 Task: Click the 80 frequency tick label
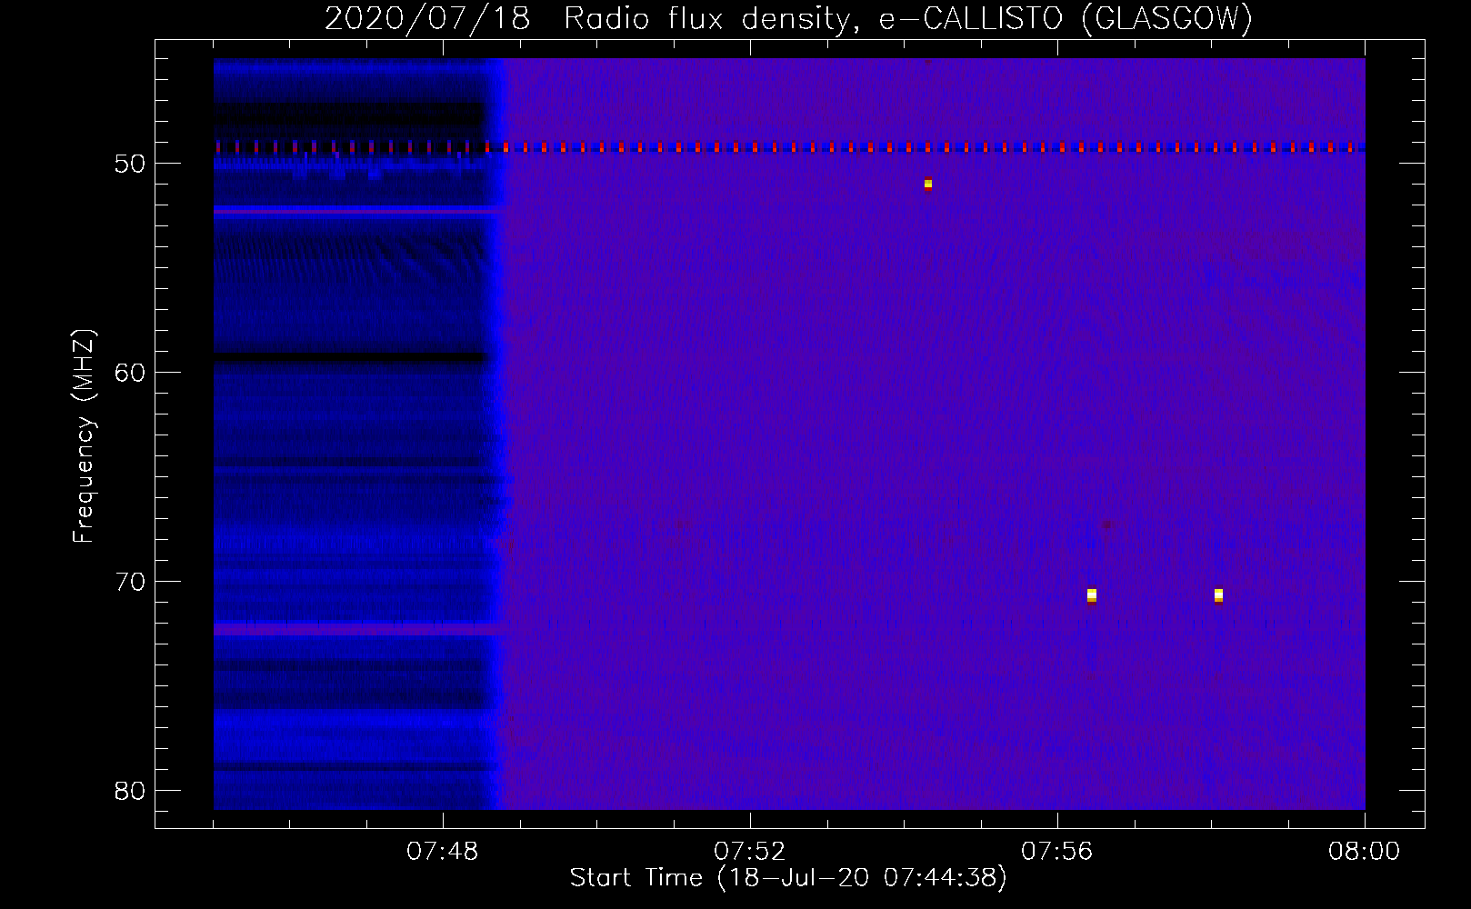click(130, 791)
